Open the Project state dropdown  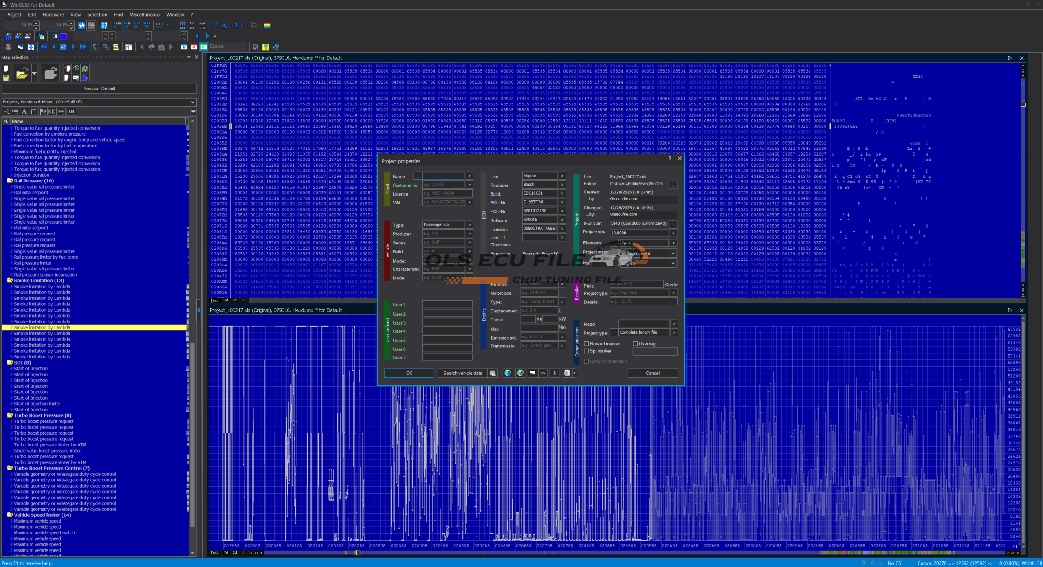pyautogui.click(x=673, y=253)
